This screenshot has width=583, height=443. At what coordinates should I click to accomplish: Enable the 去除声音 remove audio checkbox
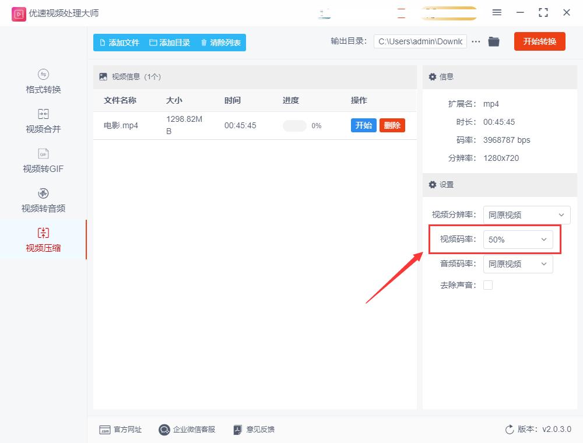pyautogui.click(x=488, y=285)
